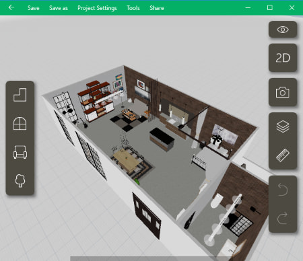Switch to 2D view
Image resolution: width=303 pixels, height=261 pixels.
click(x=283, y=58)
